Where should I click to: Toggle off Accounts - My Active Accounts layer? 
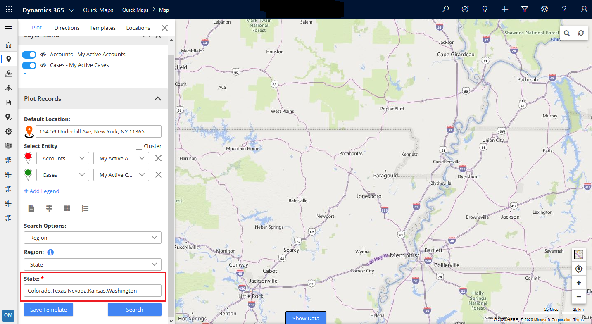tap(29, 55)
